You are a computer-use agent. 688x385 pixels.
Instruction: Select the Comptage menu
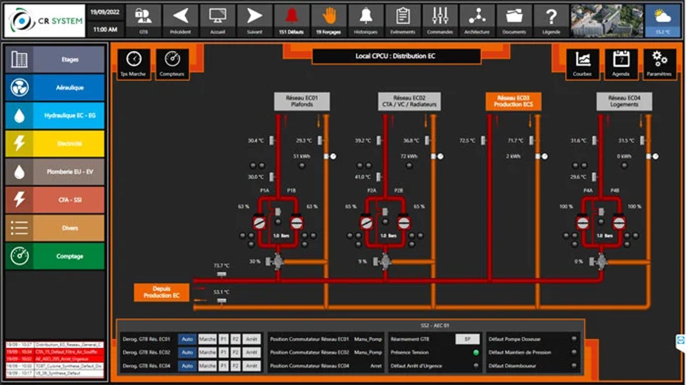pyautogui.click(x=55, y=256)
